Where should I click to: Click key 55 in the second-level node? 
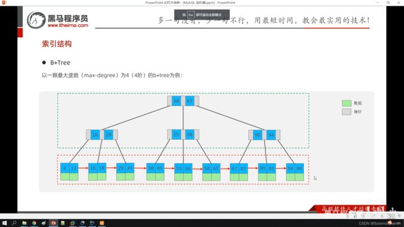(x=177, y=135)
